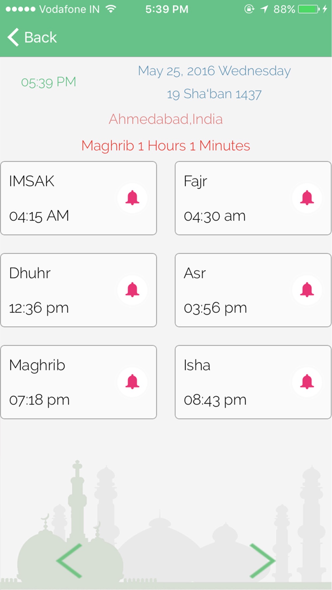This screenshot has height=590, width=332.
Task: Enable the Asr prayer bell notification
Action: [307, 290]
